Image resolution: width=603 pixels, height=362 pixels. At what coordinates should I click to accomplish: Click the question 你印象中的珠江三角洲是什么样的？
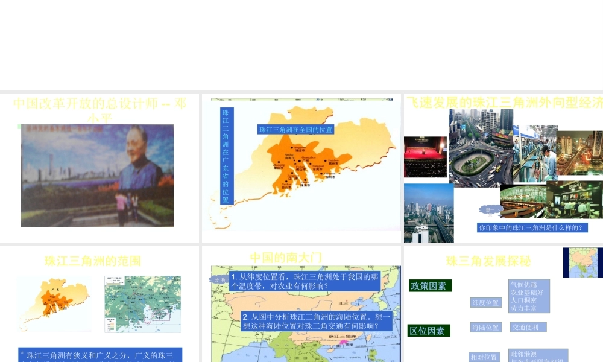click(x=532, y=227)
